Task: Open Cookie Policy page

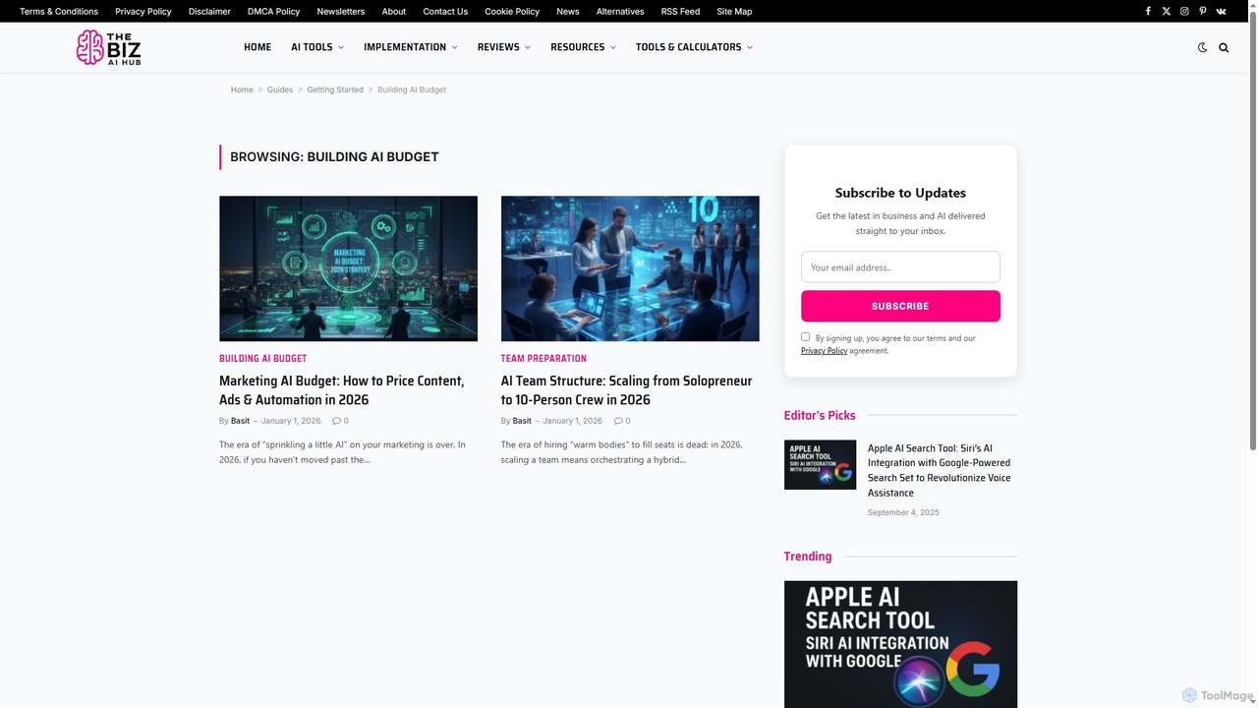Action: pos(512,11)
